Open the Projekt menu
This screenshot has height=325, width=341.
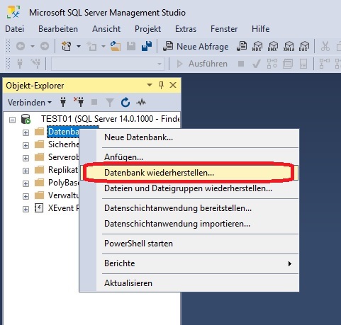[x=147, y=29]
